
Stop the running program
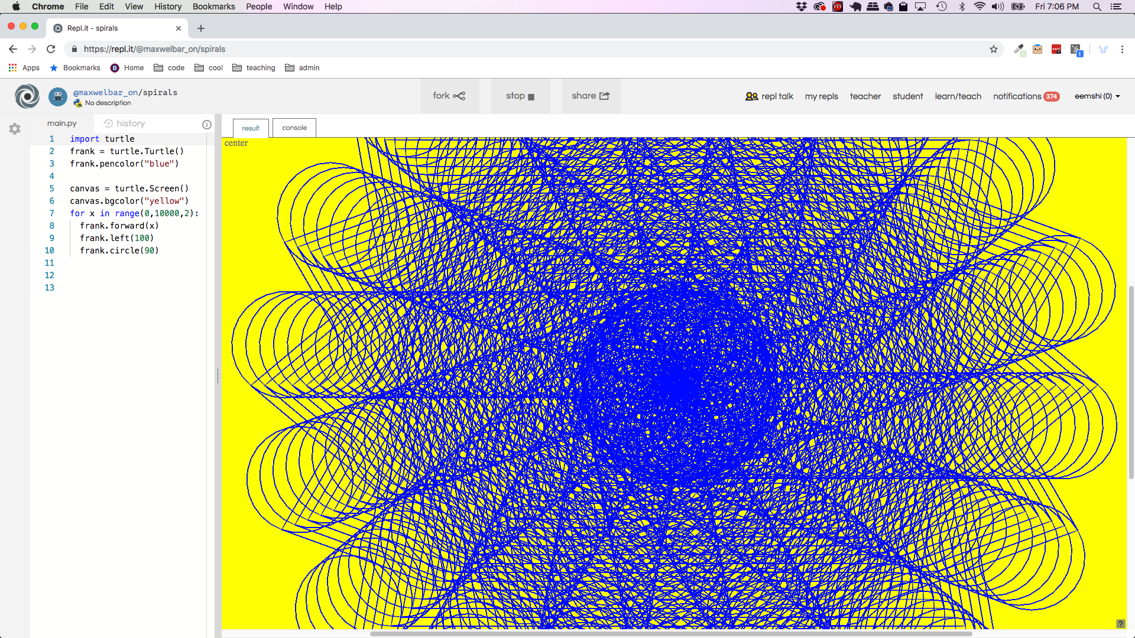(520, 96)
